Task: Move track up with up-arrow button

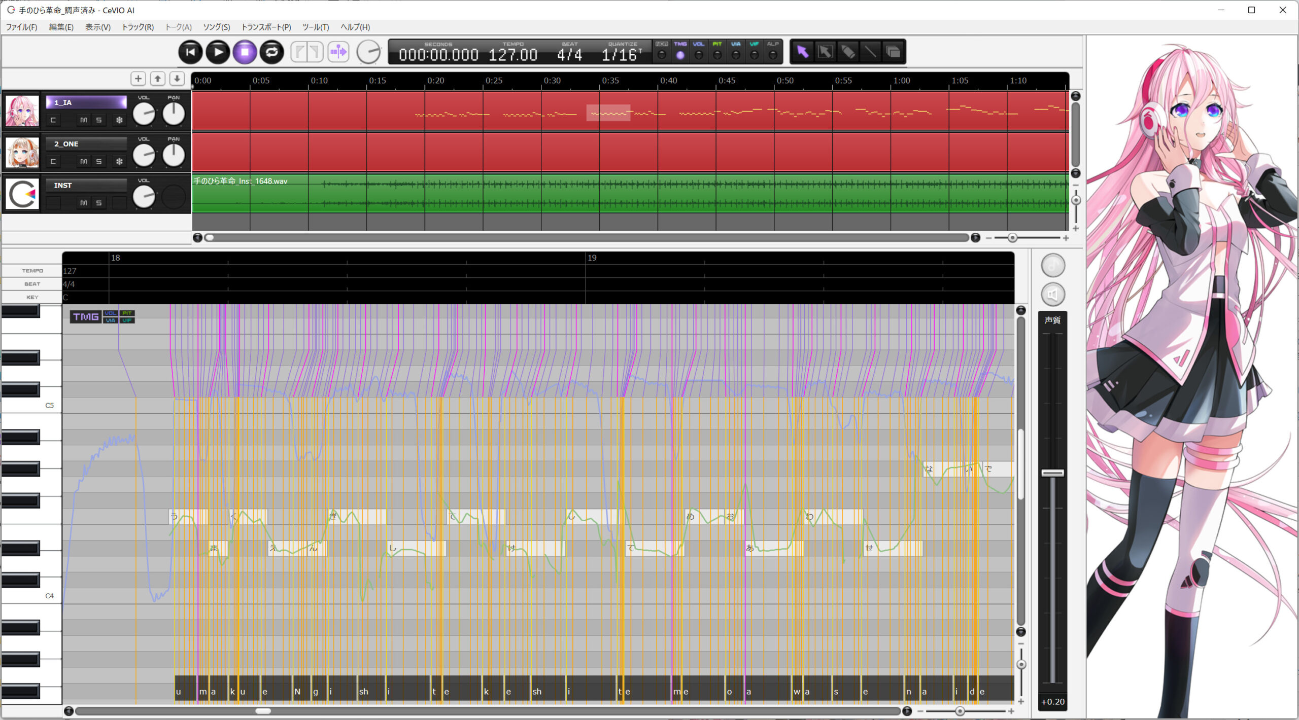Action: pos(158,79)
